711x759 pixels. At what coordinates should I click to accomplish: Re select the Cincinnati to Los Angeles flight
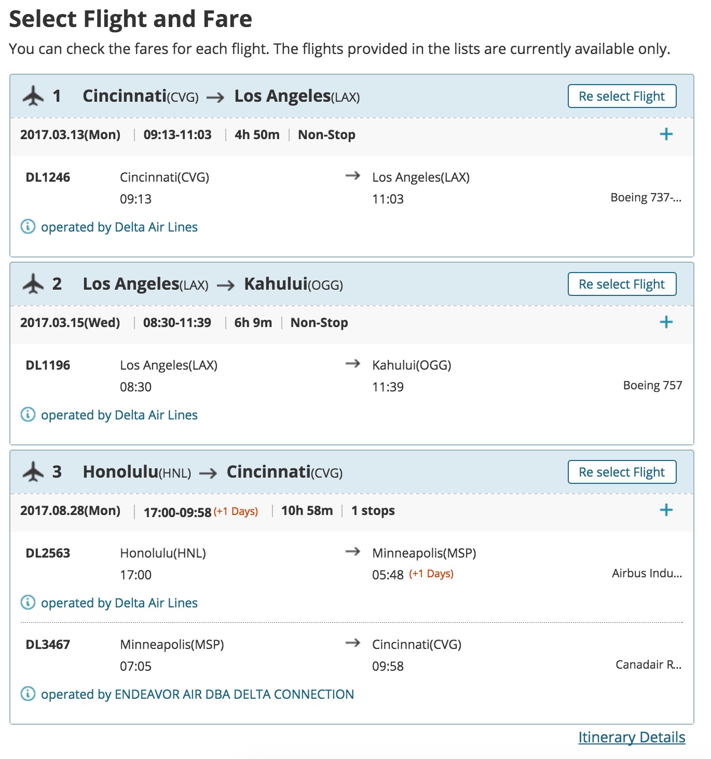(622, 97)
